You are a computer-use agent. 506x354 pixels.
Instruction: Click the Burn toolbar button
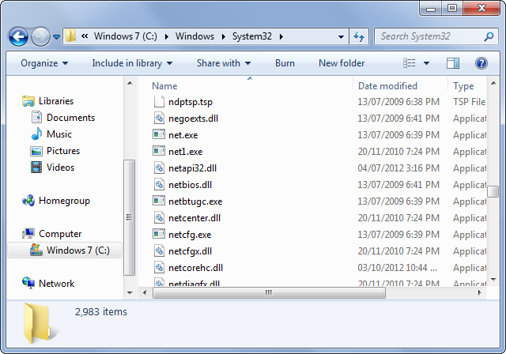point(285,63)
